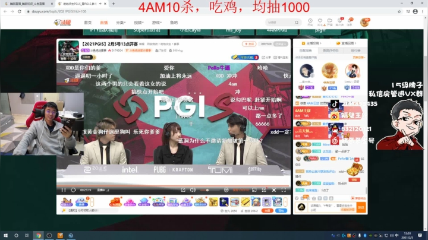This screenshot has height=240, width=428.
Task: Open 直播回看 link in chat panel
Action: 347,43
